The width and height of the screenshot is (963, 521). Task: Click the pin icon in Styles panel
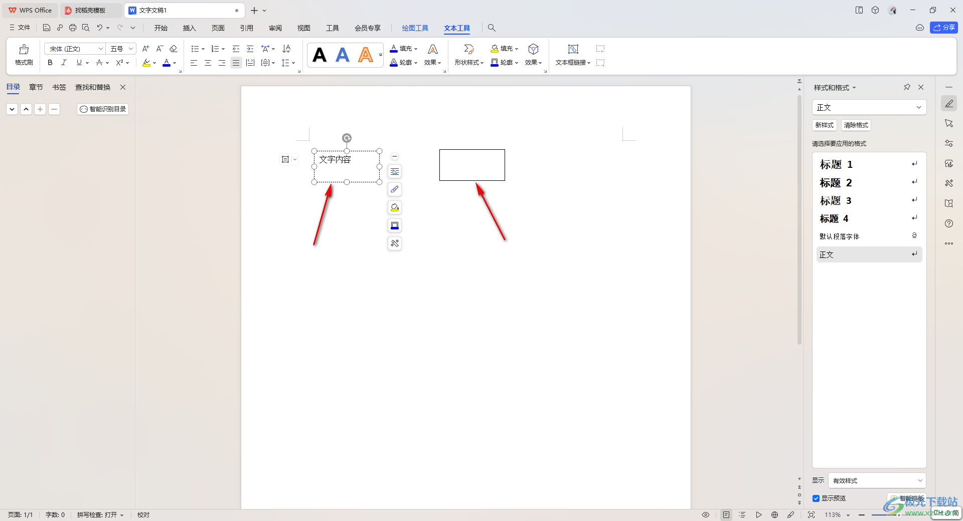[907, 87]
